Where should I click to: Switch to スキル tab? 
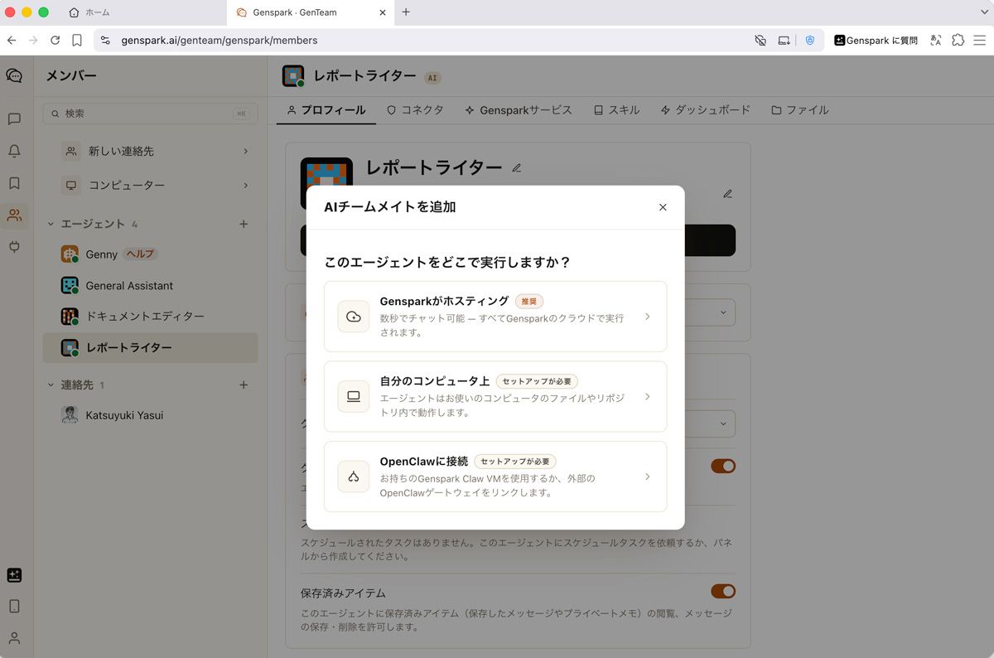tap(616, 109)
